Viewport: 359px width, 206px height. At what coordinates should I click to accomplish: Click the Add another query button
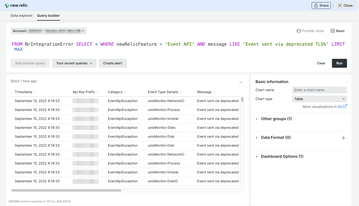[x=30, y=63]
